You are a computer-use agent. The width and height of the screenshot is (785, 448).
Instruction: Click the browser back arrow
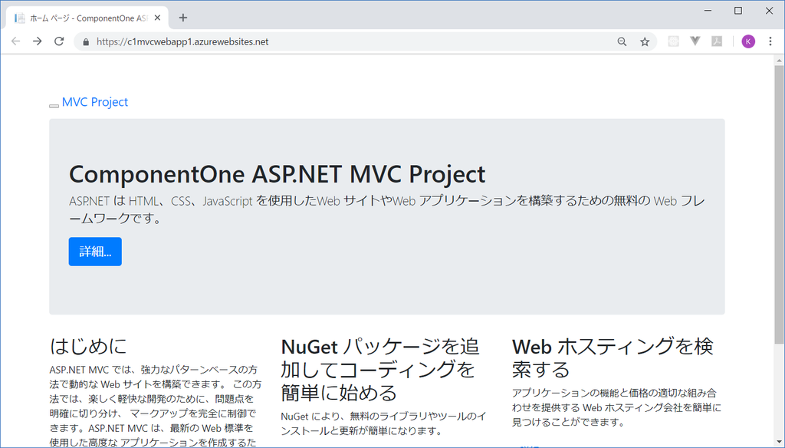(x=15, y=41)
